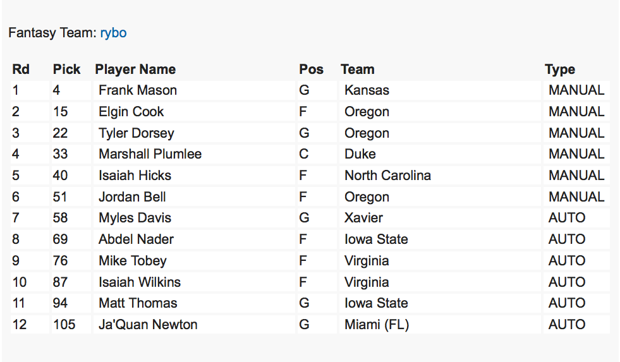620x362 pixels.
Task: Click the Rd column header
Action: (21, 69)
